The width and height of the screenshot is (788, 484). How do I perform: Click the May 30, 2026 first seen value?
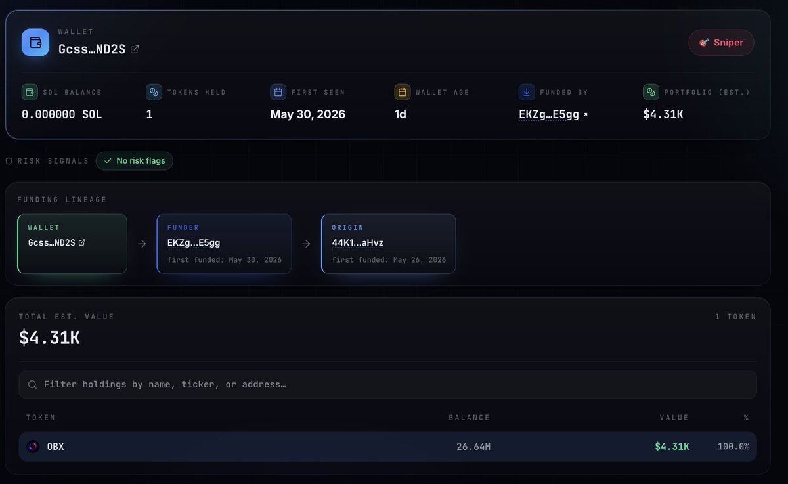(x=308, y=114)
